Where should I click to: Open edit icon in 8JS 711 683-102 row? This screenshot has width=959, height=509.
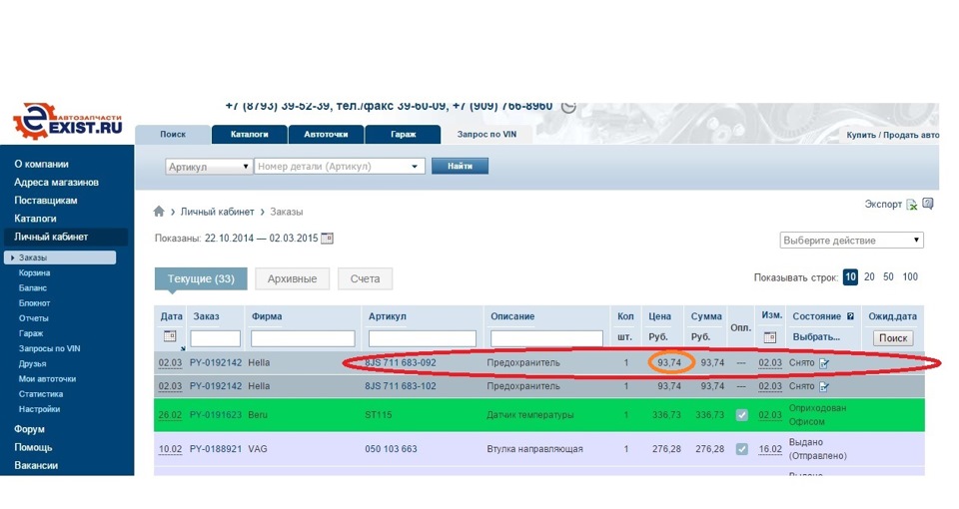(824, 386)
